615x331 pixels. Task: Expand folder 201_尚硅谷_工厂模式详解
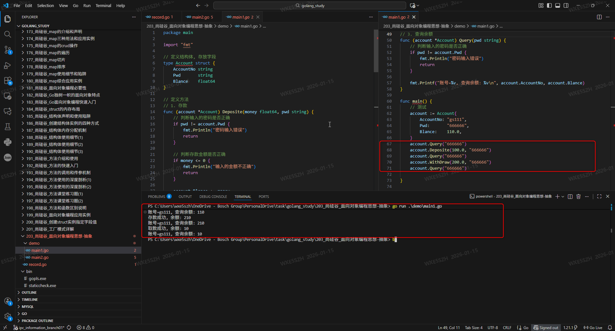[78, 229]
